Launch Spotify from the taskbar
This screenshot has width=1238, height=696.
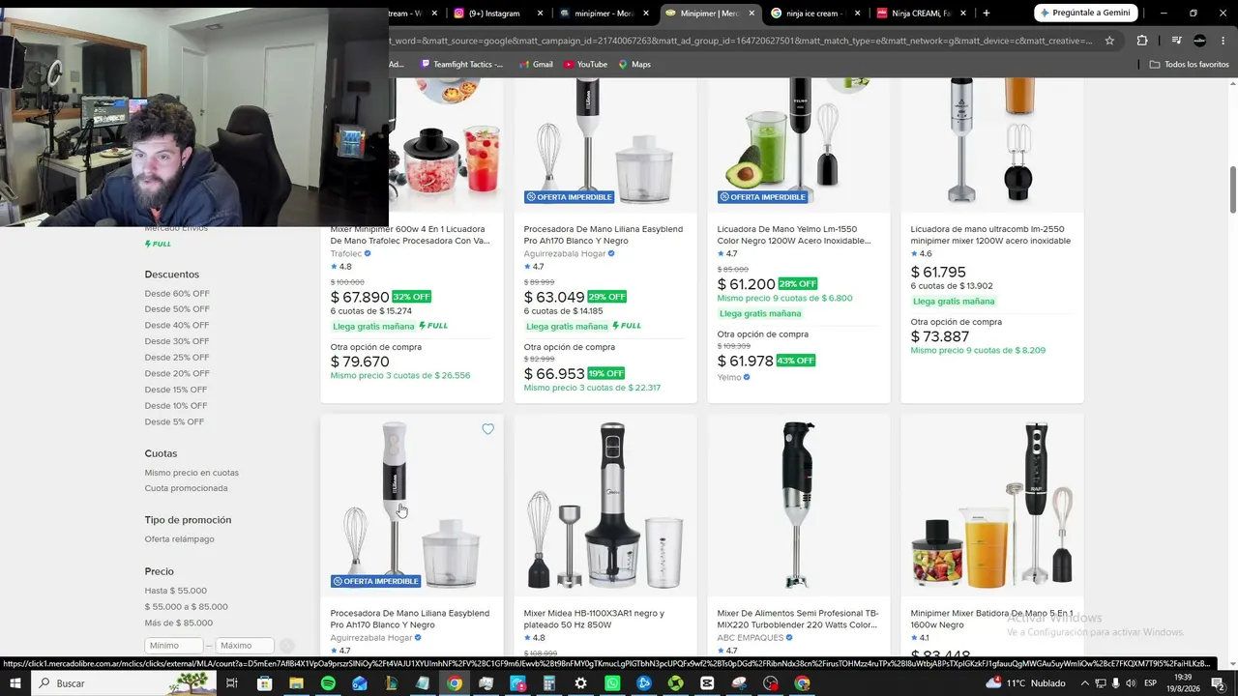click(328, 683)
